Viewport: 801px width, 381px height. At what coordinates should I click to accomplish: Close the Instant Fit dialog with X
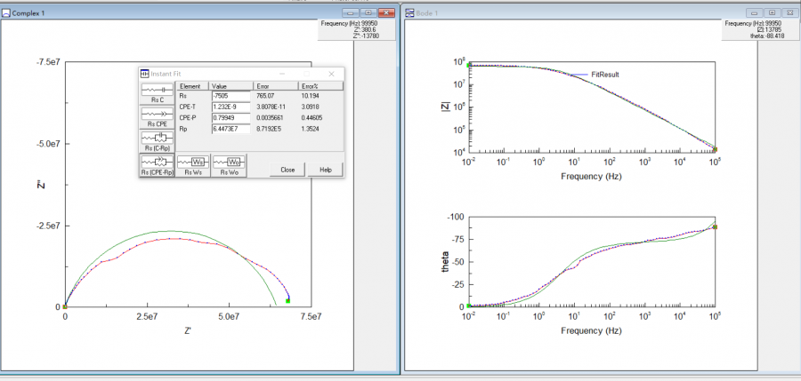(x=331, y=74)
